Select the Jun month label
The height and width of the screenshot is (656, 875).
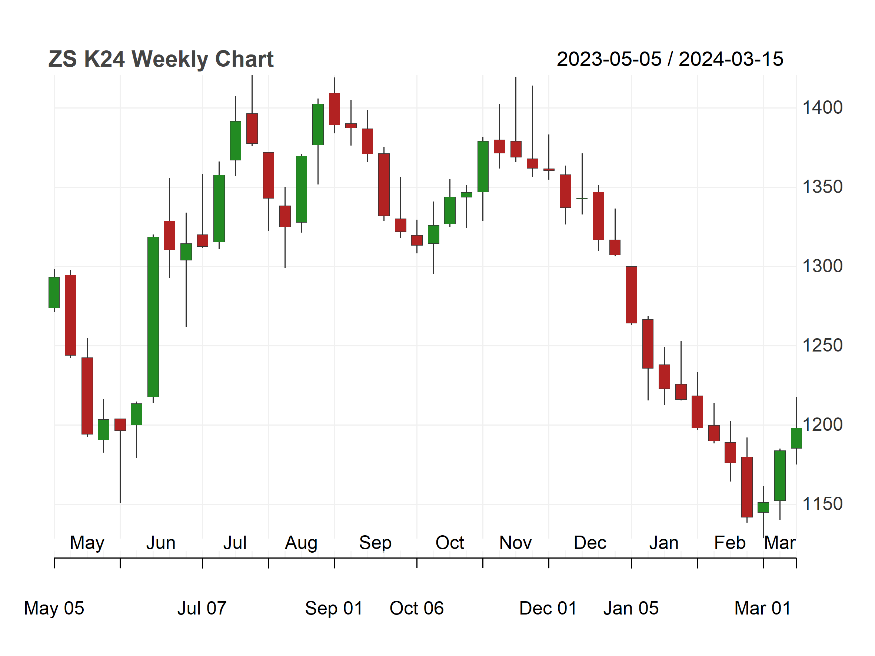pos(161,543)
